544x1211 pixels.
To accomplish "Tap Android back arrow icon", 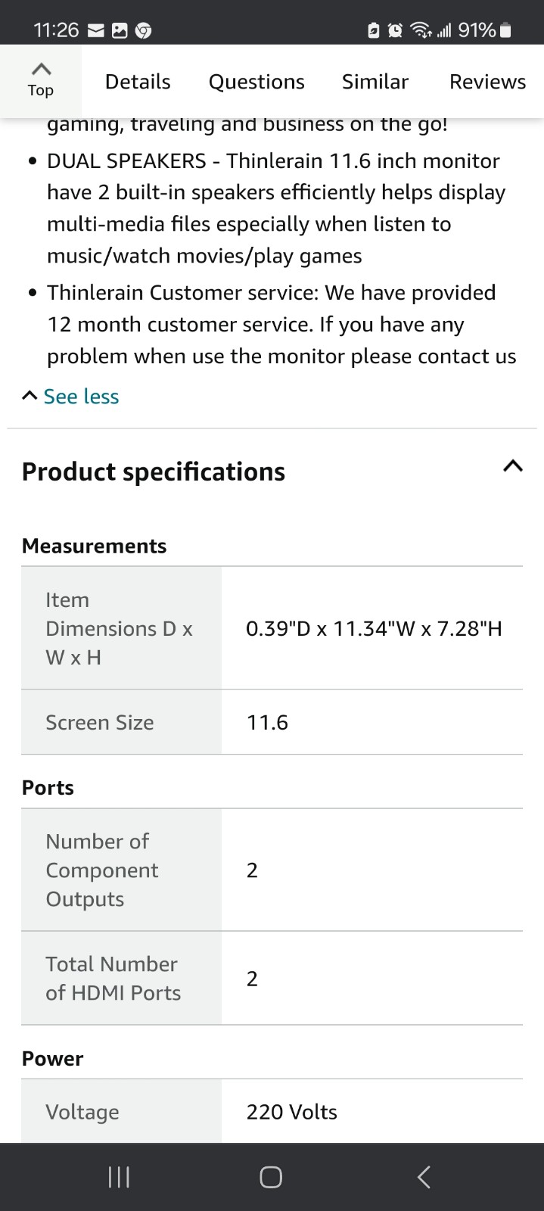I will [424, 1177].
